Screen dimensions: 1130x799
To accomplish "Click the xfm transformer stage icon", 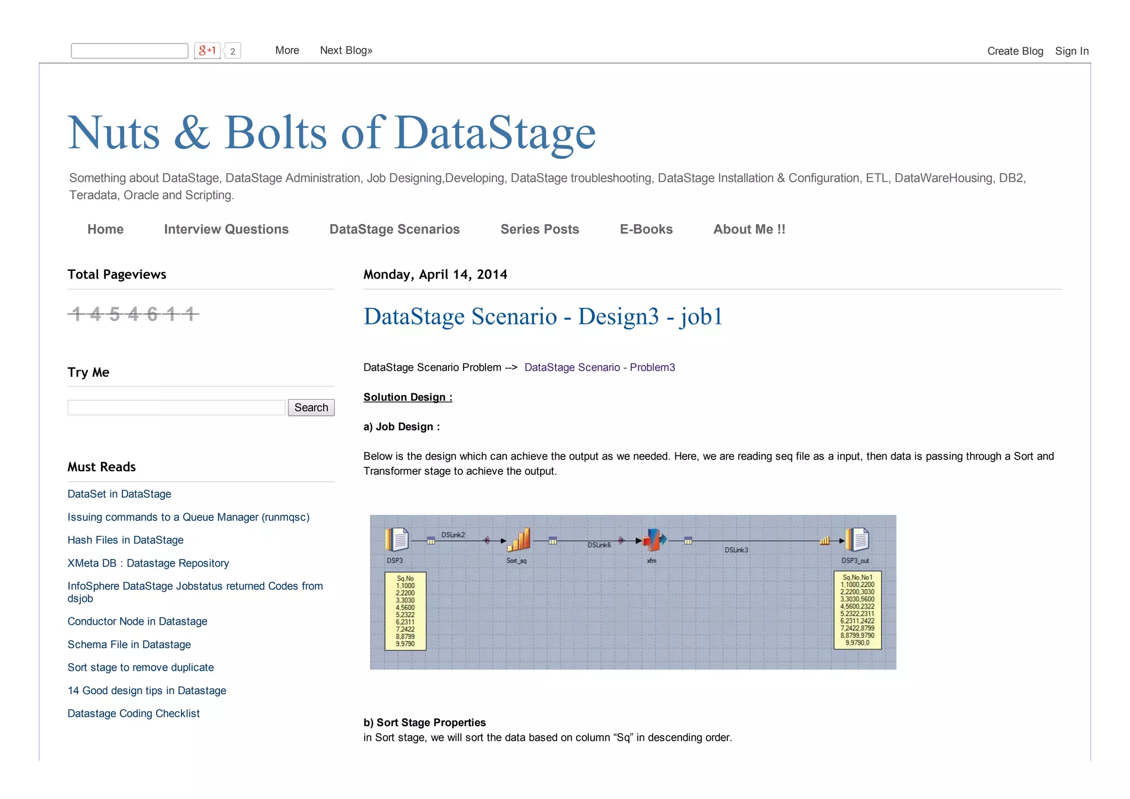I will (x=653, y=540).
